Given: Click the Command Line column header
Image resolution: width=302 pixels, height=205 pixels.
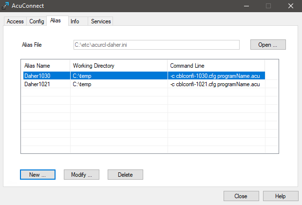Looking at the screenshot, I should [x=216, y=66].
